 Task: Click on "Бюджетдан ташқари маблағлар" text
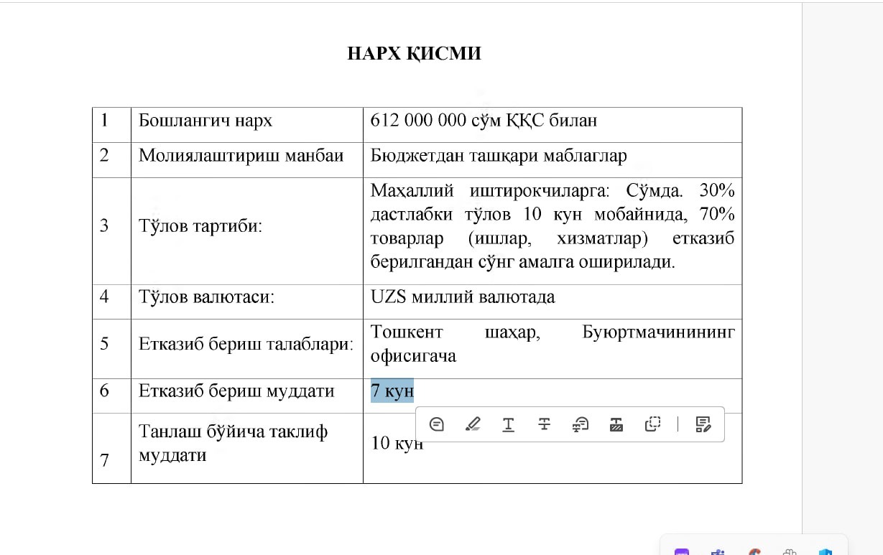tap(499, 155)
